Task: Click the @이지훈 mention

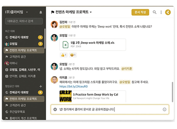Action: [x=127, y=69]
